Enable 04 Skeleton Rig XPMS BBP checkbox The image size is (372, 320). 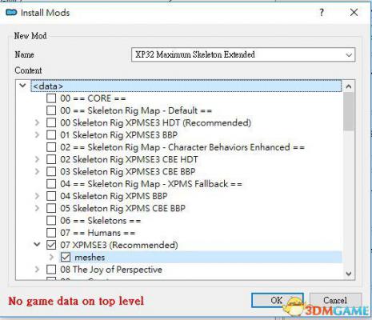pos(51,196)
